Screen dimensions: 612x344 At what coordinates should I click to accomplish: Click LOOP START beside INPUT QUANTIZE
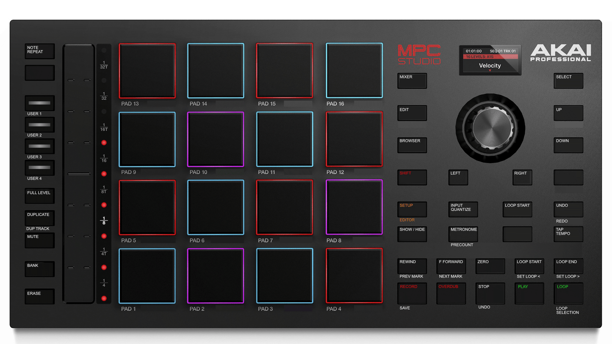pyautogui.click(x=518, y=209)
